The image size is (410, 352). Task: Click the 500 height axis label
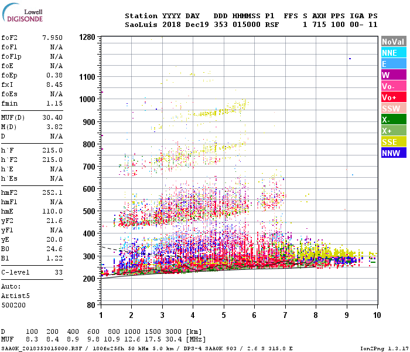point(89,211)
